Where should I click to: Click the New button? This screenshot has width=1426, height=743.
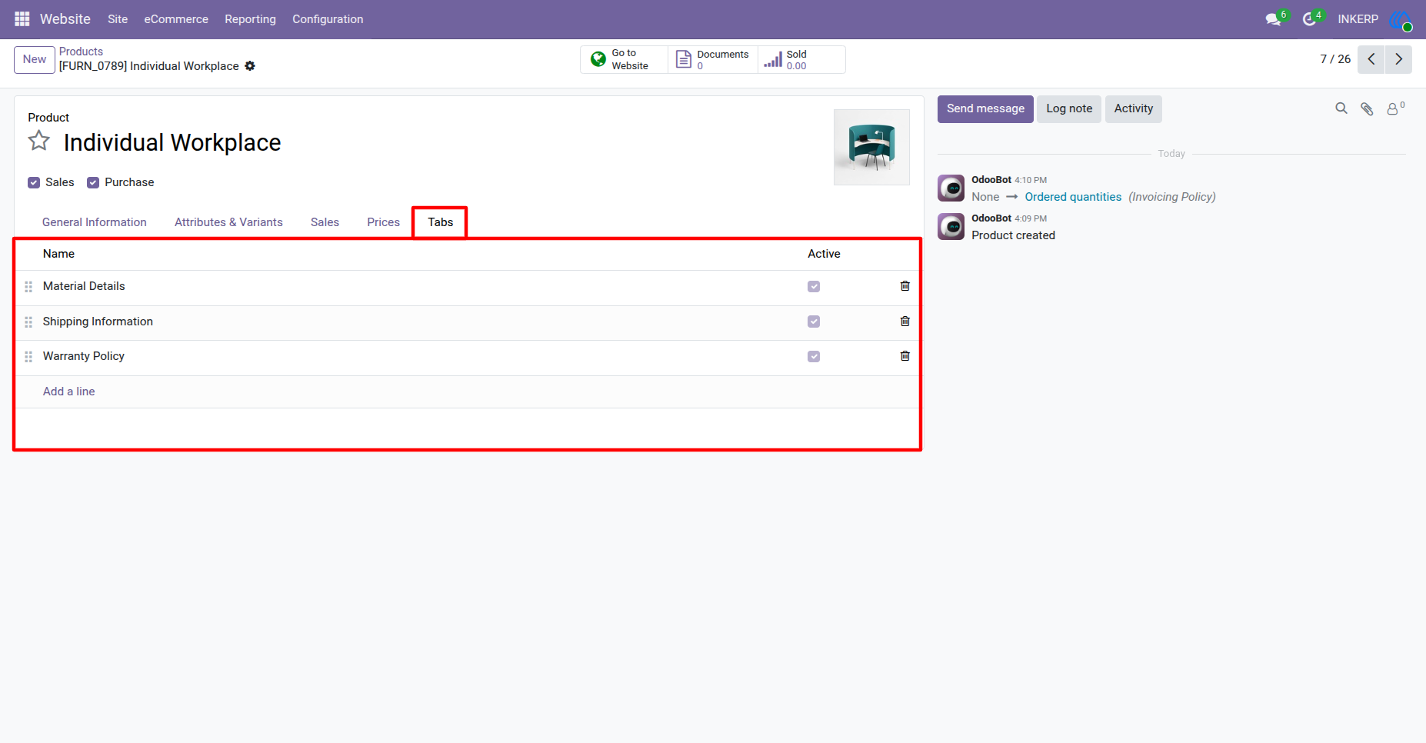(35, 59)
